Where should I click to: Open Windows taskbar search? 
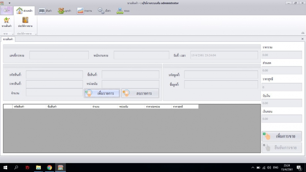pos(16,167)
